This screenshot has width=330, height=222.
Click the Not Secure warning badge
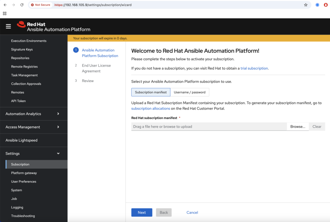coord(41,5)
